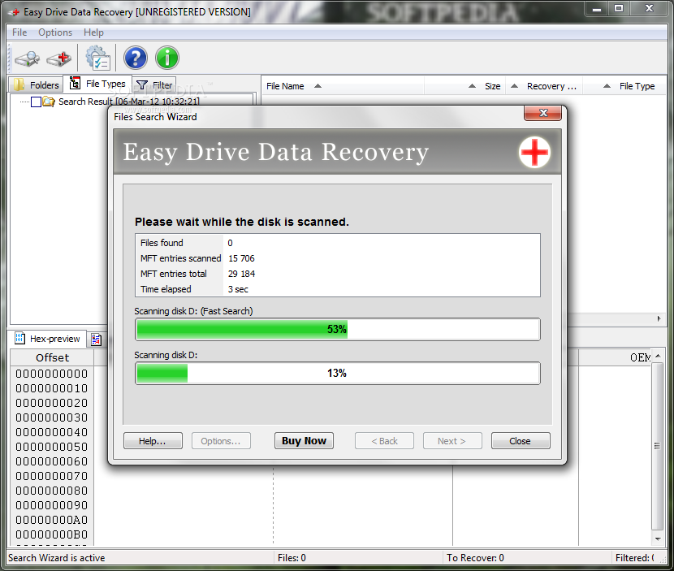Switch to the File Types tab

(97, 84)
